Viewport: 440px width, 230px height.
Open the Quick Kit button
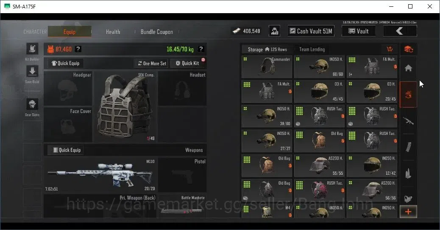pyautogui.click(x=188, y=64)
